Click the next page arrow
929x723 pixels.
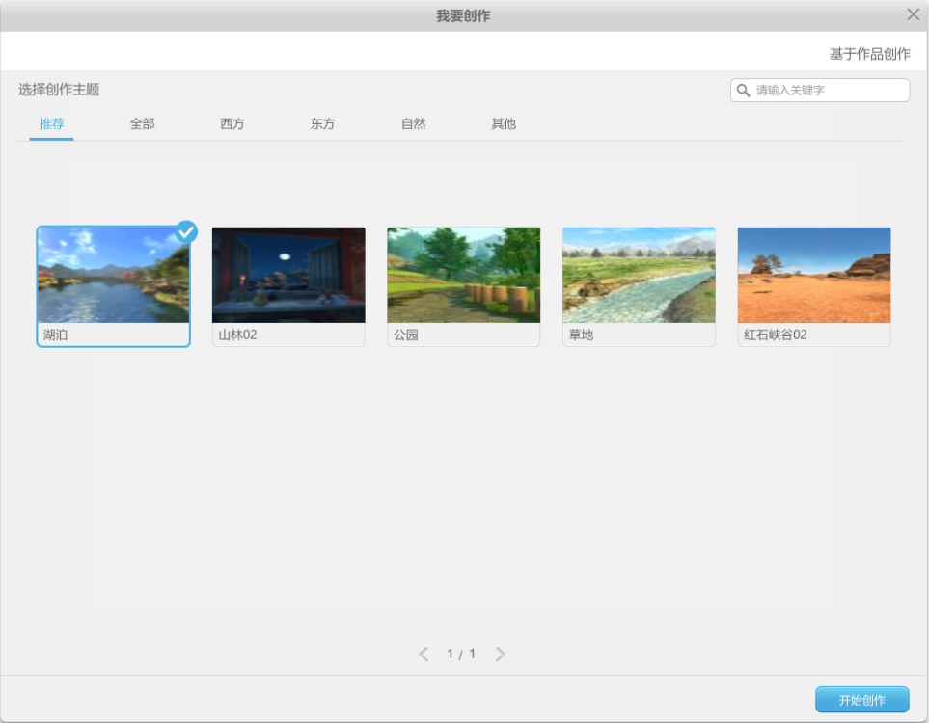click(501, 653)
